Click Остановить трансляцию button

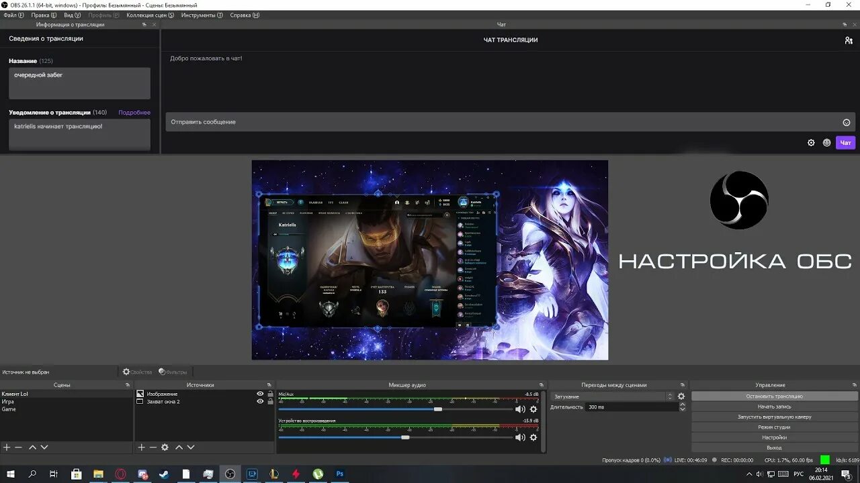[774, 396]
